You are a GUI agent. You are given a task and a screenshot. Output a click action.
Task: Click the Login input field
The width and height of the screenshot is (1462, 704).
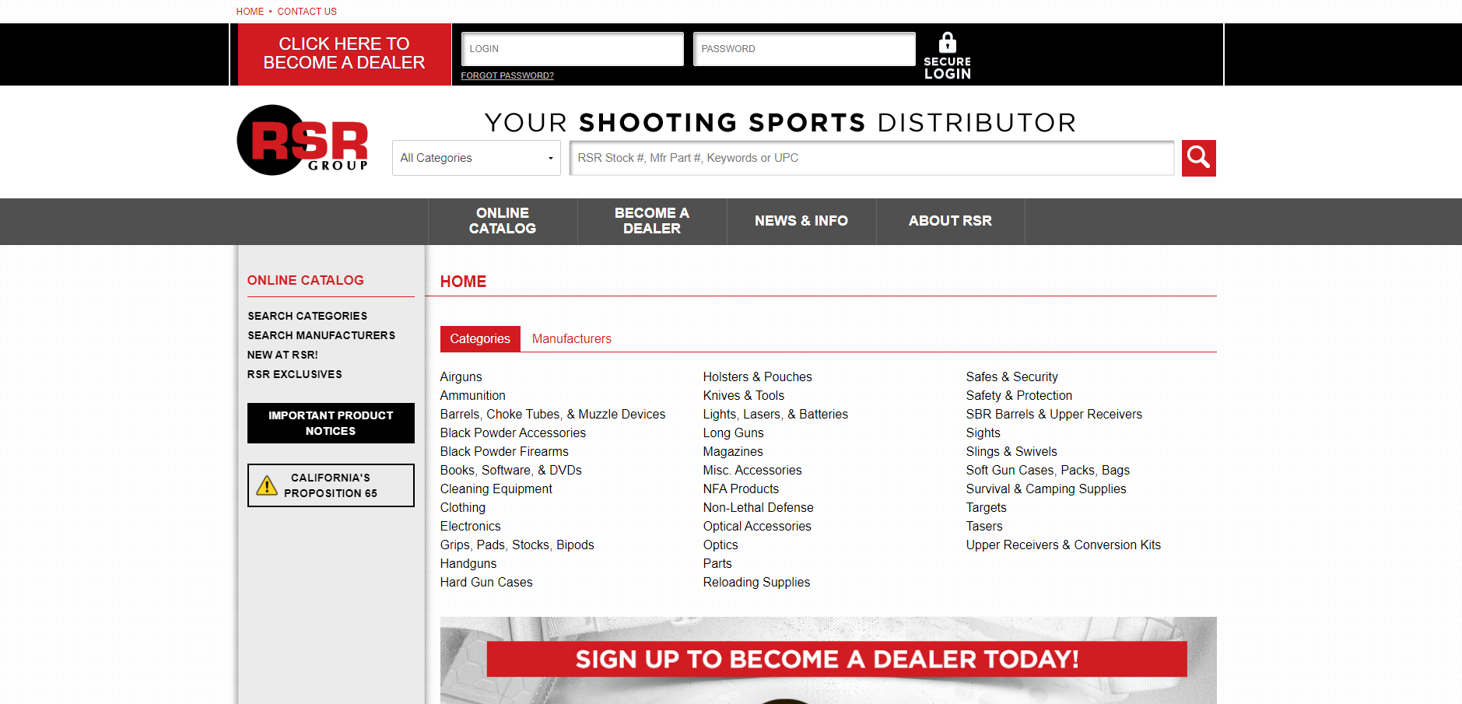coord(573,49)
